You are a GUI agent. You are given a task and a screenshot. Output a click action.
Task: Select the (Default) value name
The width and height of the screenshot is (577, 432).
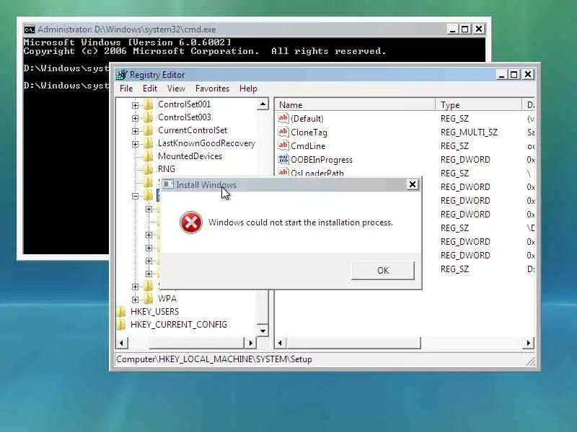[307, 119]
